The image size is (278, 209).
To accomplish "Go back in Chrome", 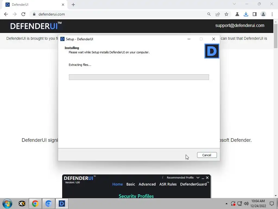I will pyautogui.click(x=6, y=14).
